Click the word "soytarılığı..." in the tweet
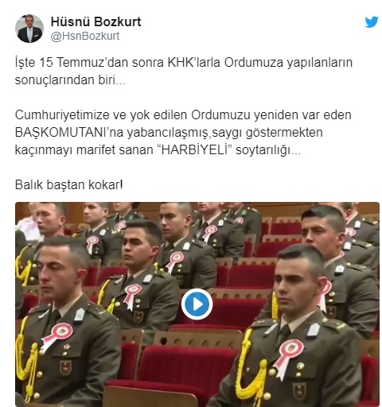Viewport: 382px width, 407px height. pos(268,150)
